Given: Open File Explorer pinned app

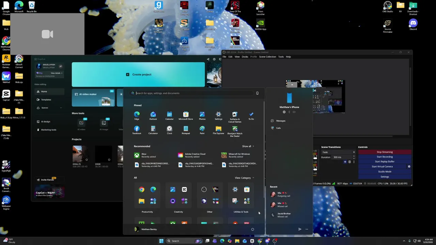Looking at the screenshot, I should (x=218, y=130).
